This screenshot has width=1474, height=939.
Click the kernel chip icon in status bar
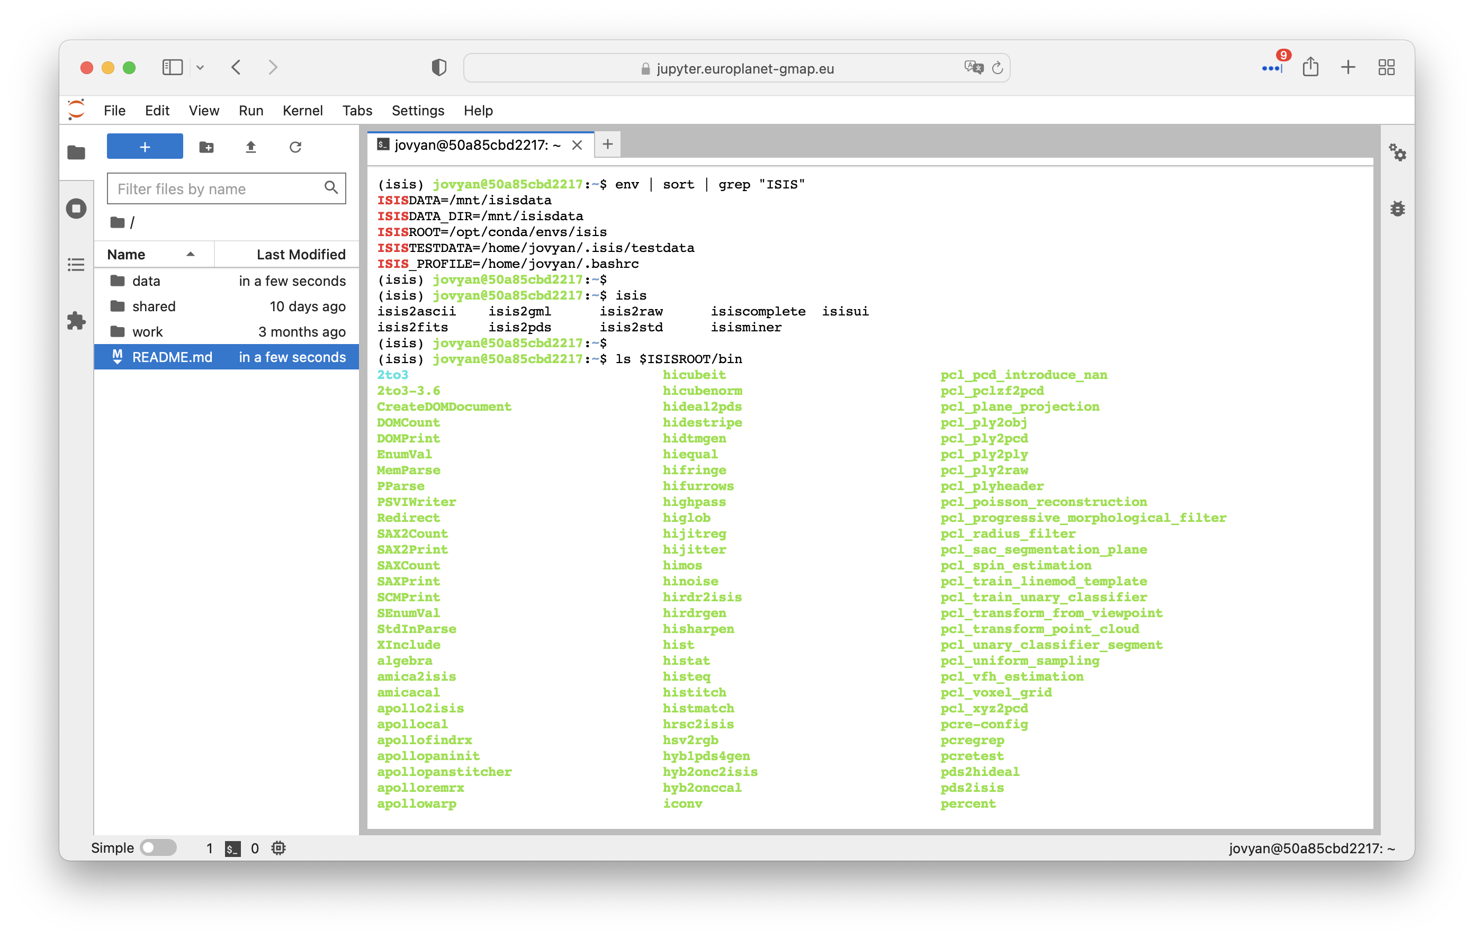[278, 848]
